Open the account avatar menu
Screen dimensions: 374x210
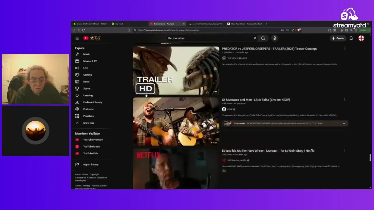coord(361,38)
